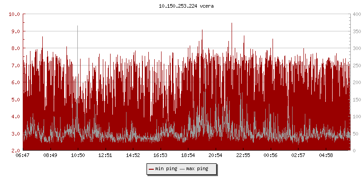Select the 18:54 time axis label

pos(188,156)
